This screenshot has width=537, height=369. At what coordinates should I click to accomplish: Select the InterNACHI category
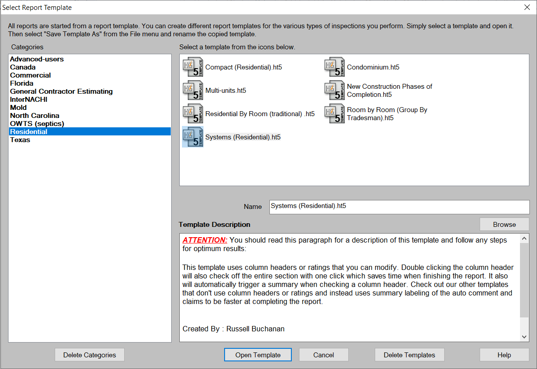[28, 99]
